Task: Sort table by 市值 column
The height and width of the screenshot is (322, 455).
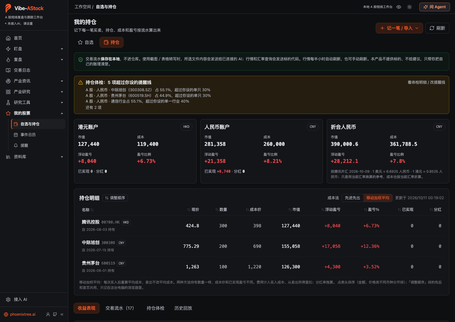Action: point(294,210)
